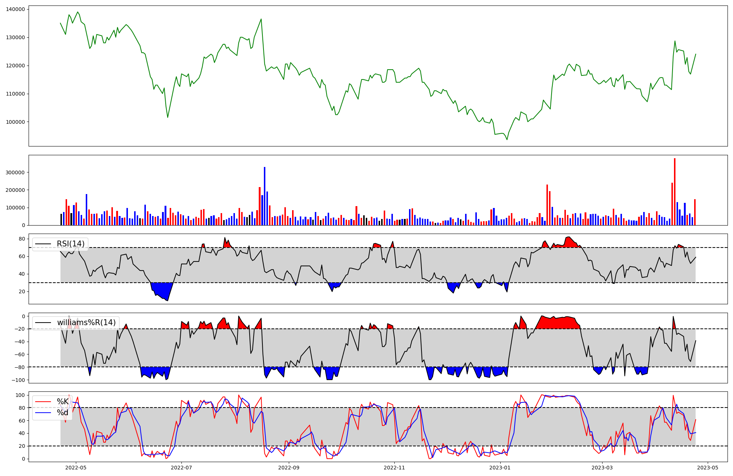
Task: Click the williams%R(14) legend label
Action: click(x=86, y=323)
